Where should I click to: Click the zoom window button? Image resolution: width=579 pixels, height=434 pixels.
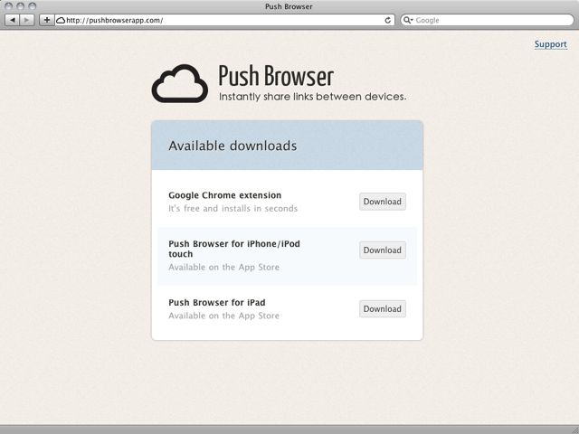pos(33,6)
